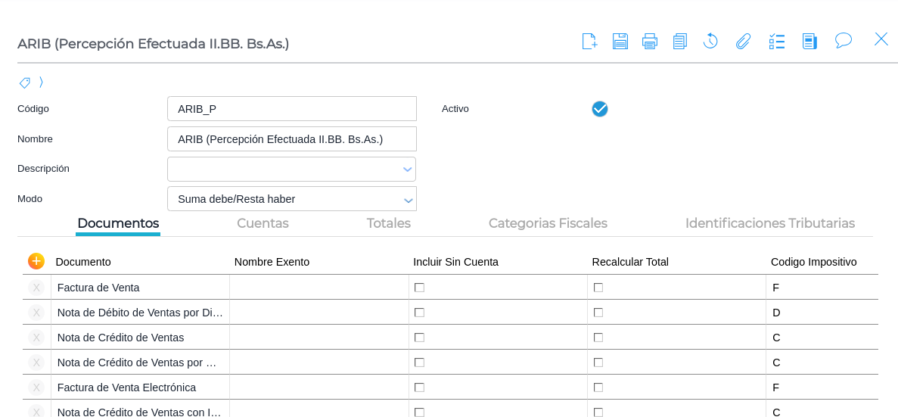Click the paperclip attachments icon

(743, 41)
